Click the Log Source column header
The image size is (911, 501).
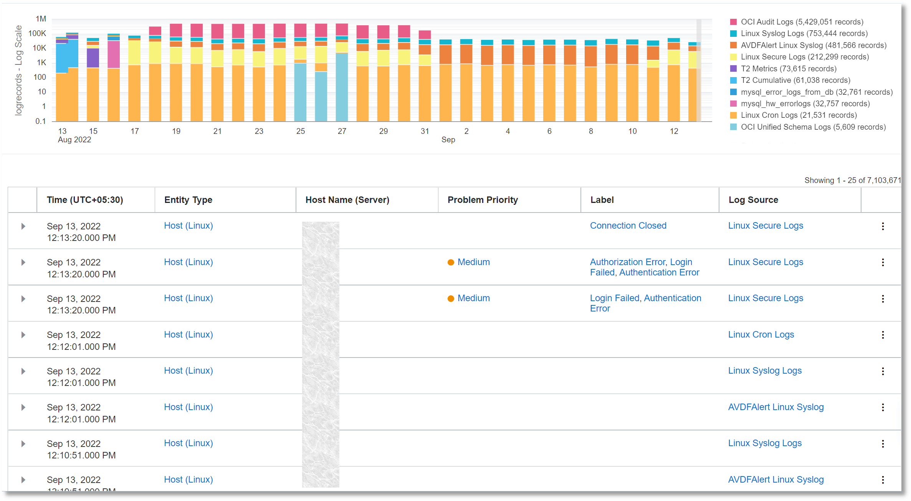pyautogui.click(x=753, y=199)
